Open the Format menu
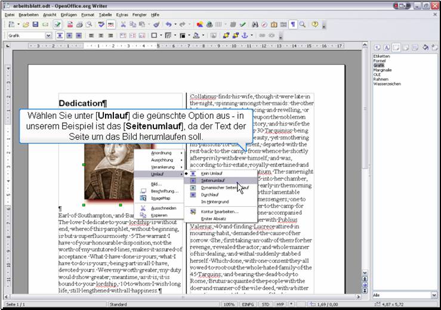Screen dimensions: 441x310 88,14
